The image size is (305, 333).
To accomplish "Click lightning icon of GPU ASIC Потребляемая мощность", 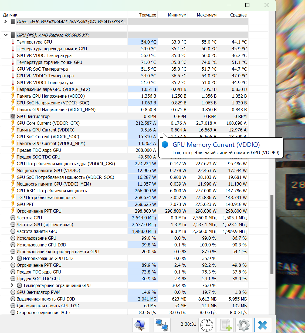I will (x=13, y=190).
